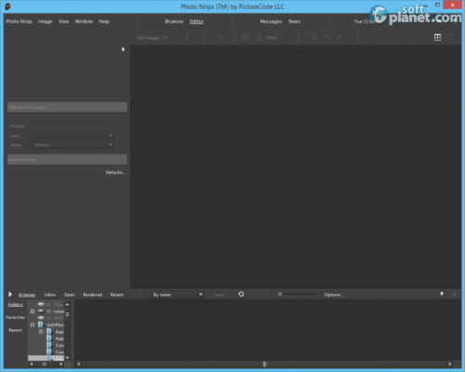Click the rotate left arrow icon
Screen dimensions: 465x372
[x=327, y=37]
